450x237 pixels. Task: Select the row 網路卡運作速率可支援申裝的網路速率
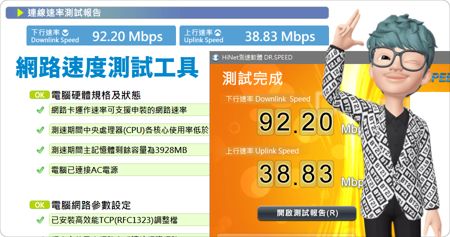[x=129, y=110]
